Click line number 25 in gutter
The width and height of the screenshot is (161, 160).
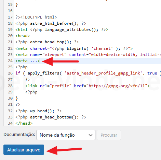(10, 67)
